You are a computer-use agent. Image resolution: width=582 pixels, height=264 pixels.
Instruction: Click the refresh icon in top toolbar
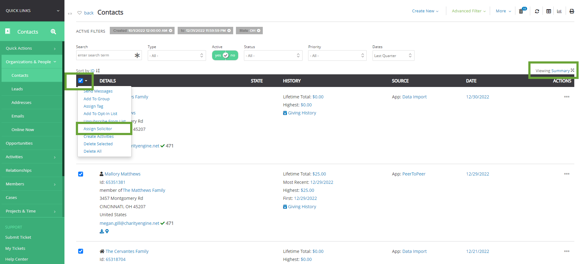(x=537, y=11)
